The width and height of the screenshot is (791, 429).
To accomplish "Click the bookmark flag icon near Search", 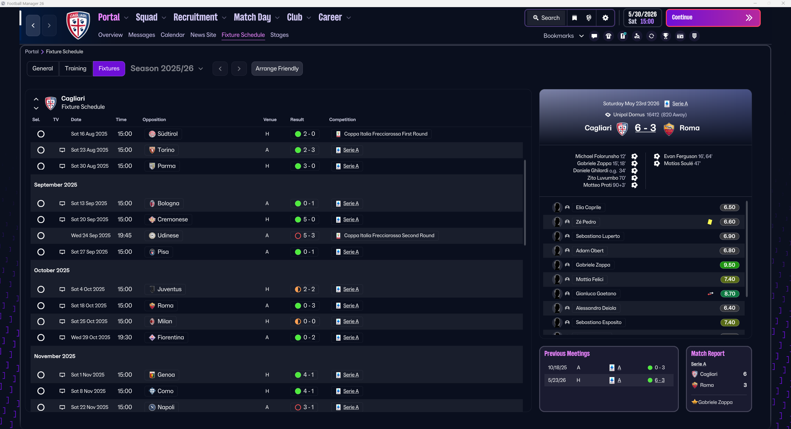I will [574, 18].
